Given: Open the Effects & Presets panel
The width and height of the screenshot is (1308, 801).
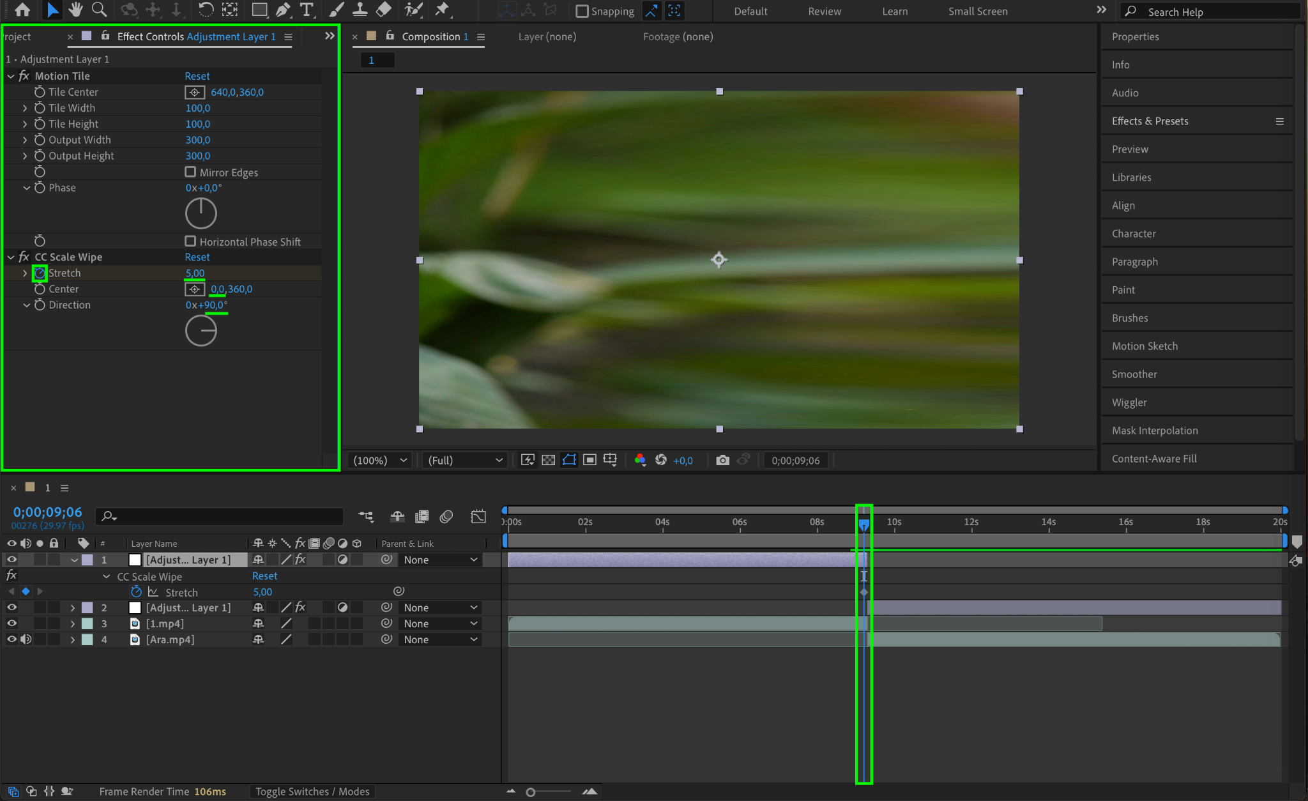Looking at the screenshot, I should click(1150, 121).
